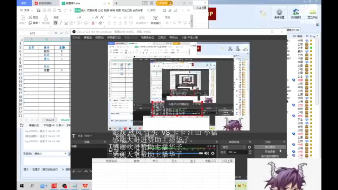Screen dimensions: 338x190
Task: Insert function with fx icon
Action: [67, 33]
